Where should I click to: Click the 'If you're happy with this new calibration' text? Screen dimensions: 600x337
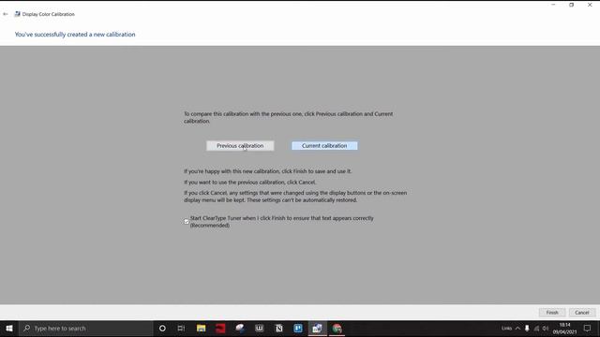(x=267, y=171)
